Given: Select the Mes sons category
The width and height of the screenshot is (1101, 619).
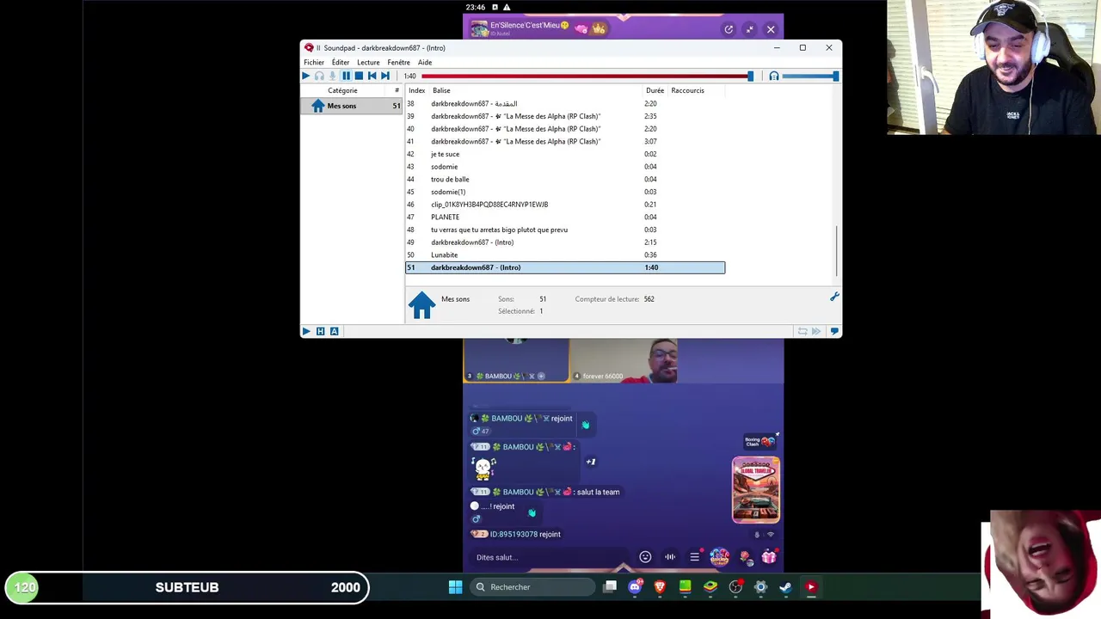Looking at the screenshot, I should pyautogui.click(x=352, y=106).
